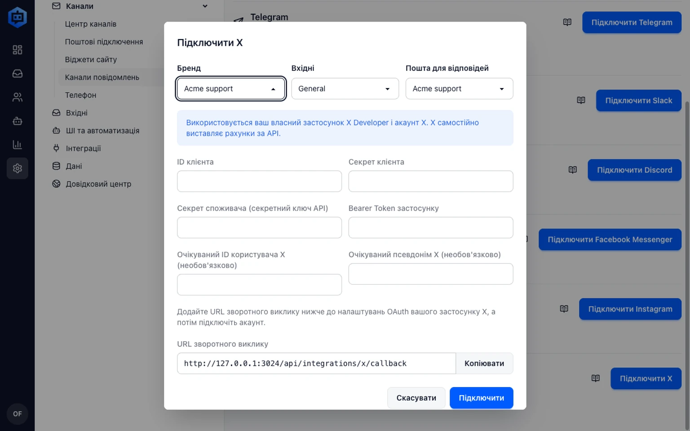Open the bot automation icon in the left rail

(17, 121)
